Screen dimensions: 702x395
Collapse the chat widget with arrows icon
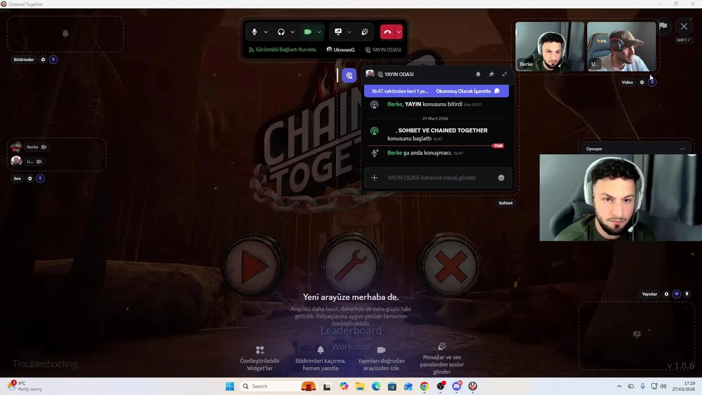[x=505, y=74]
